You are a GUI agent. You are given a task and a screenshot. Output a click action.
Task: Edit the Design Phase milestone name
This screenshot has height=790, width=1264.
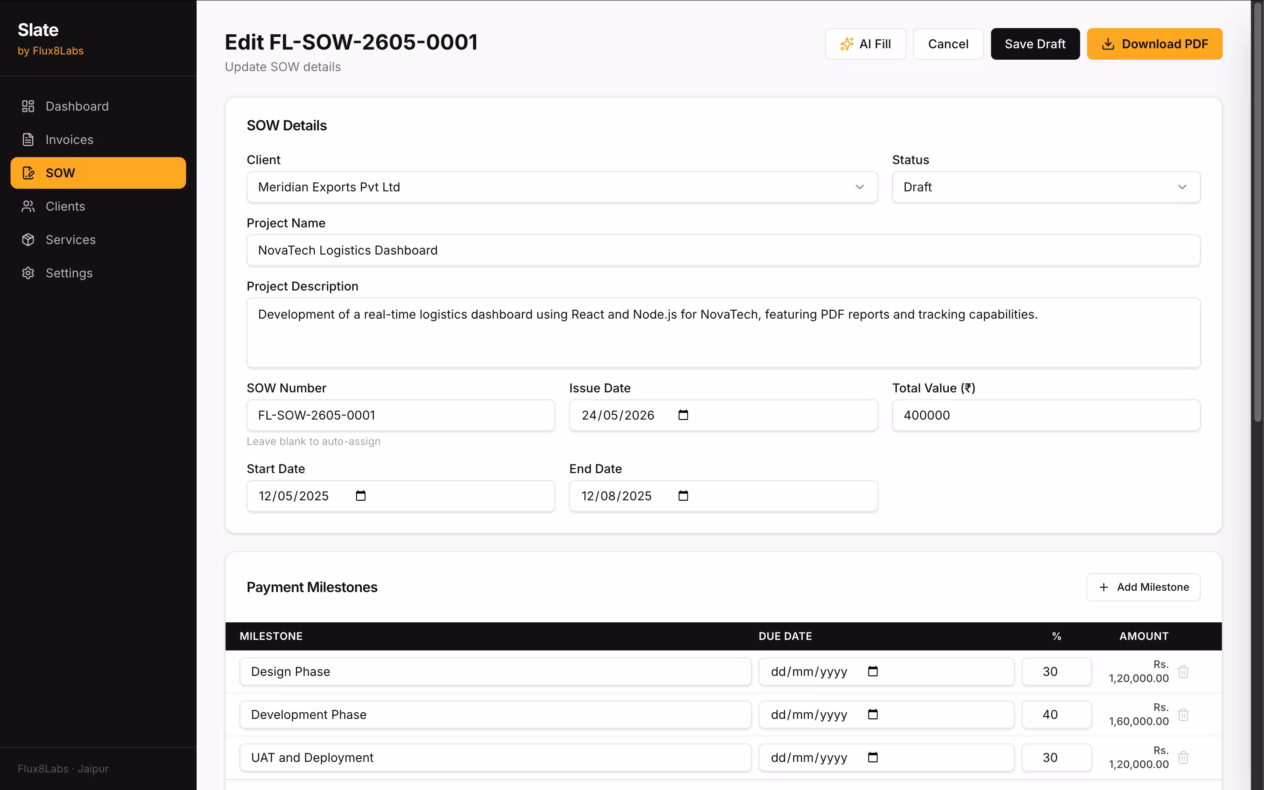pos(495,671)
